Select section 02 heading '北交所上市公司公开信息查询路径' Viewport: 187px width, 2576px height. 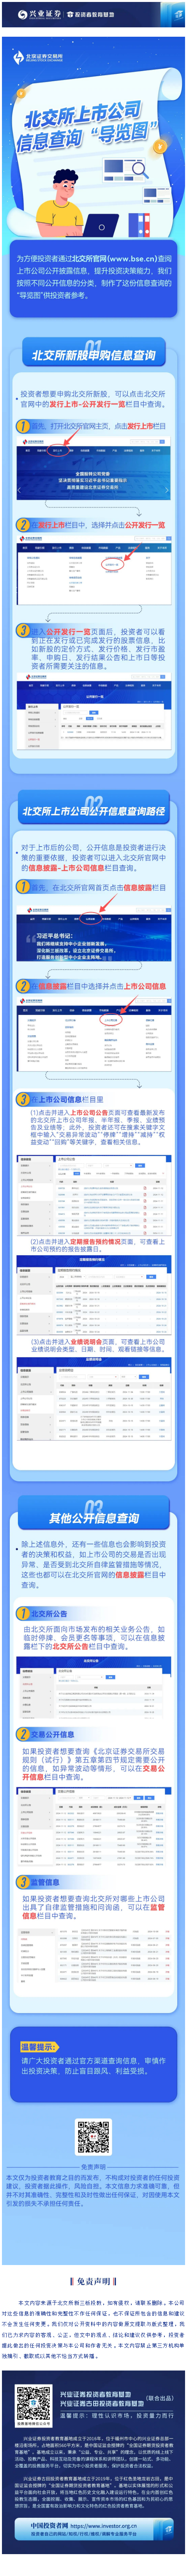click(x=93, y=810)
